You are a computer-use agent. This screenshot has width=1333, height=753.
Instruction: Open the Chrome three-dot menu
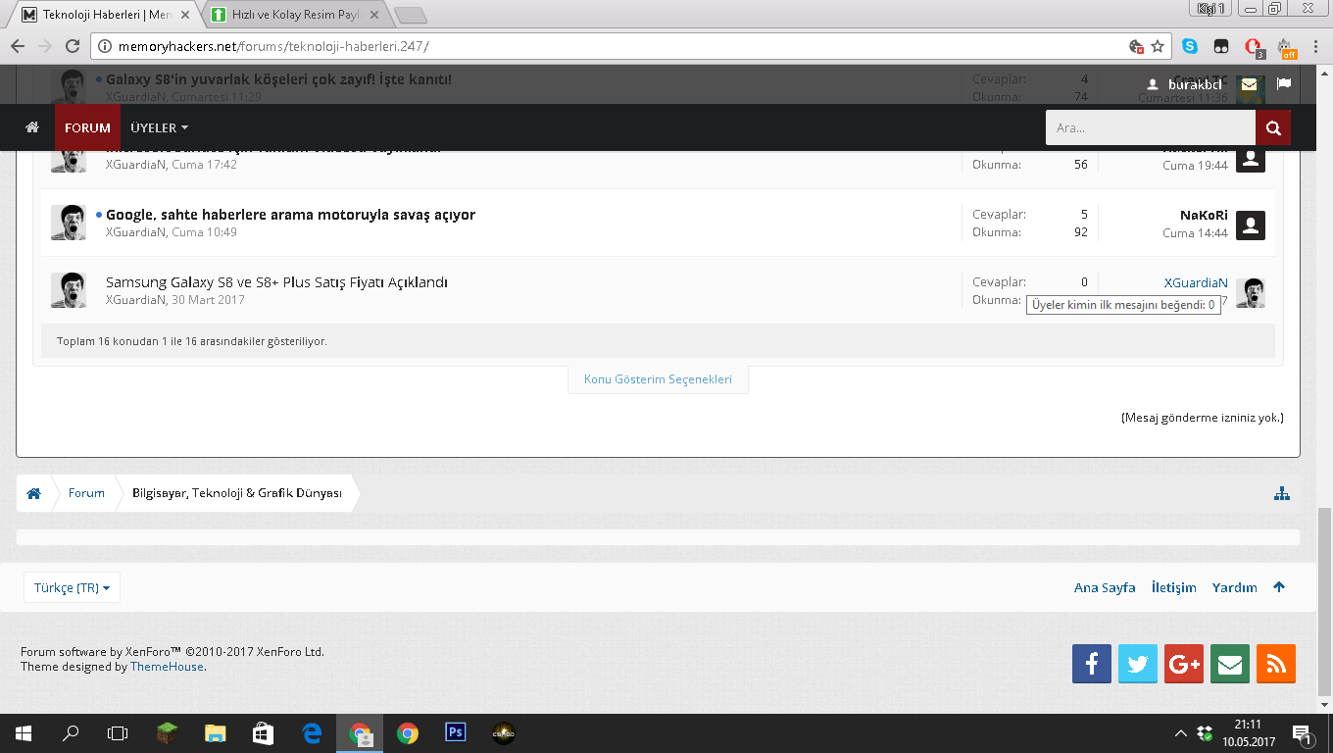[x=1315, y=46]
